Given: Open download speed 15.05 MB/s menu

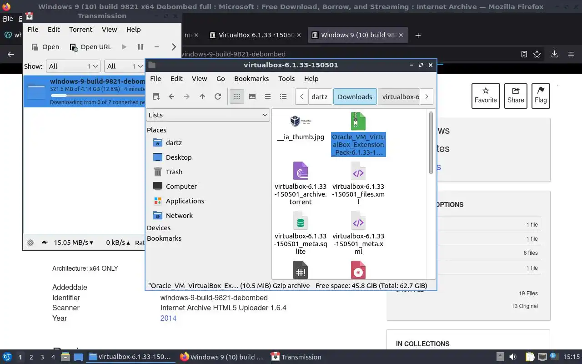Looking at the screenshot, I should click(x=73, y=243).
